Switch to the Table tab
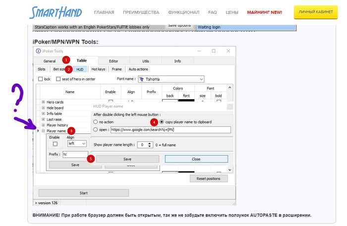Viewport: 347px width, 226px height. click(x=82, y=60)
